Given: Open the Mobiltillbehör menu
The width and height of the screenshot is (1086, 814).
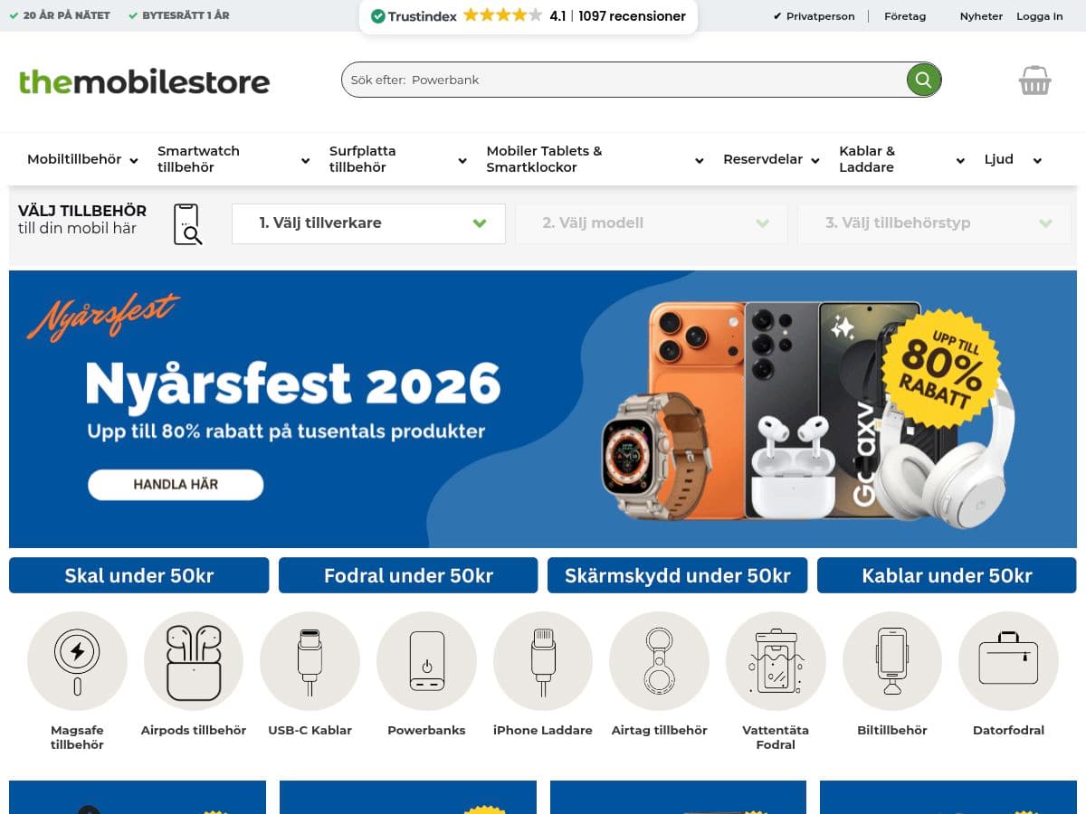Looking at the screenshot, I should [x=74, y=159].
